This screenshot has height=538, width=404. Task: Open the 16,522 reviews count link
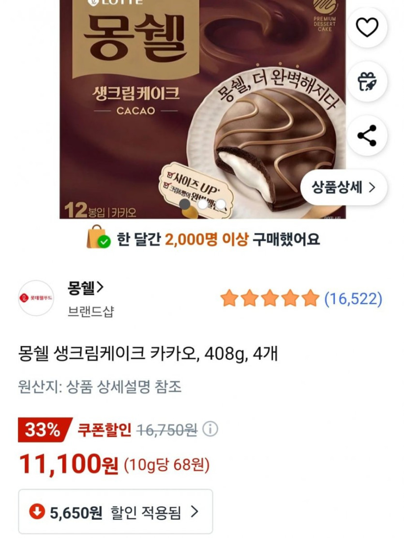point(353,298)
